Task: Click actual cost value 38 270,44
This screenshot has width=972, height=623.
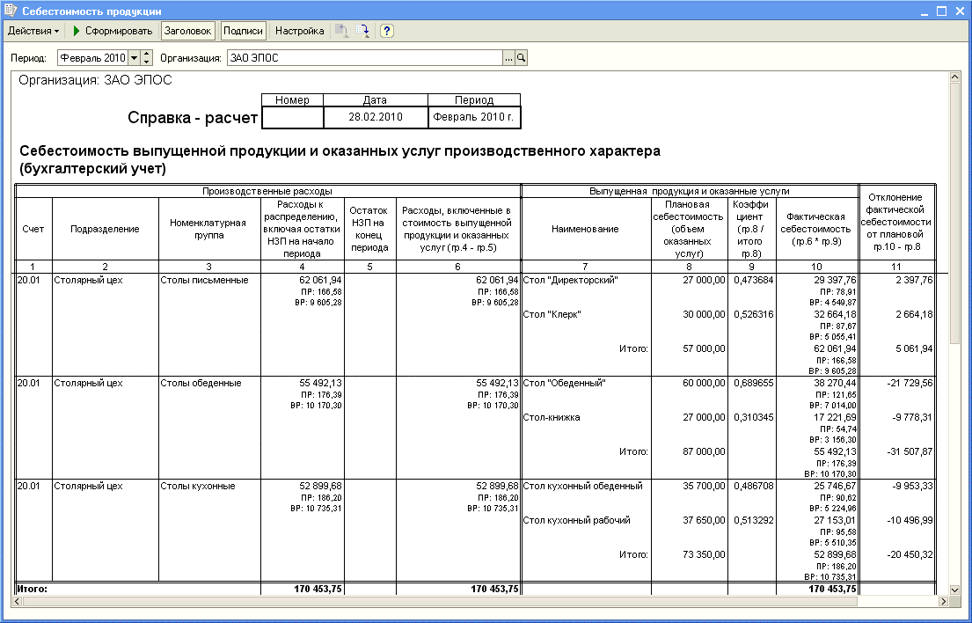Action: pos(835,383)
